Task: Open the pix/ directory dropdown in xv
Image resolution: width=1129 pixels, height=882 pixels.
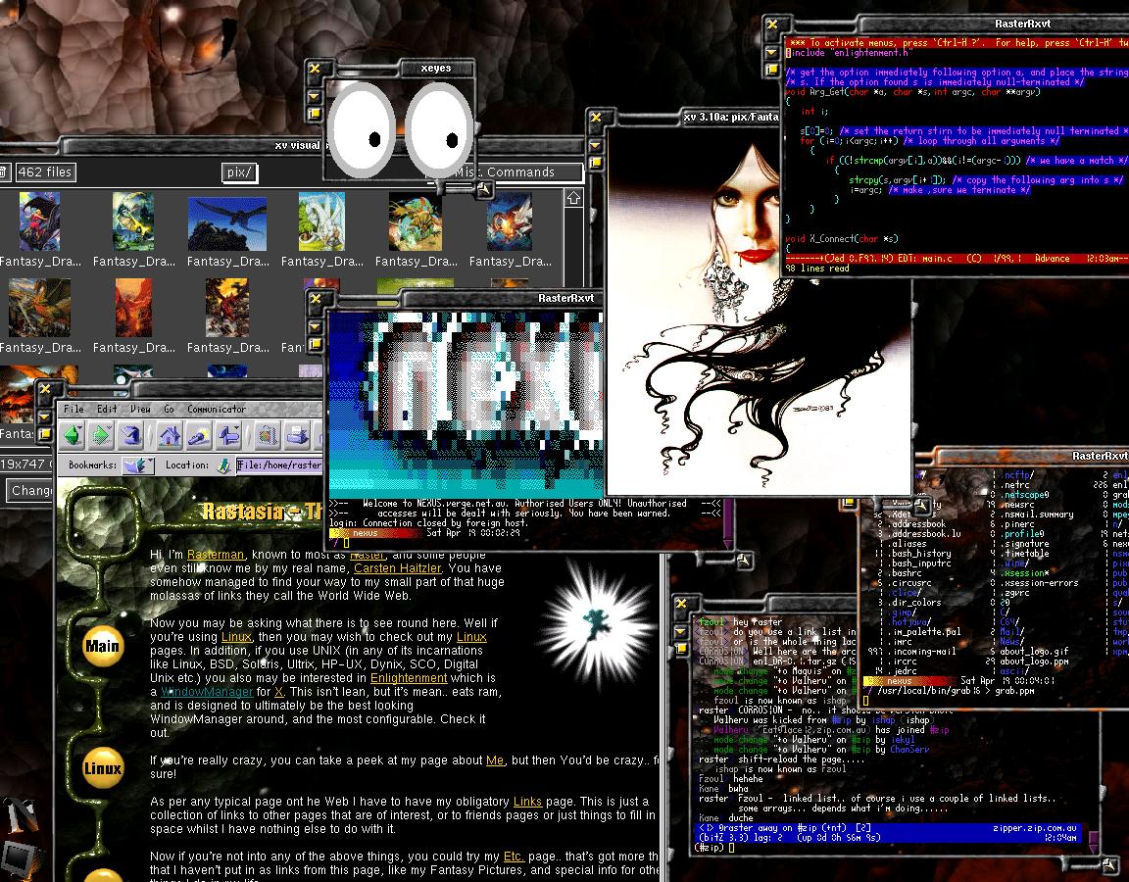Action: click(x=239, y=172)
